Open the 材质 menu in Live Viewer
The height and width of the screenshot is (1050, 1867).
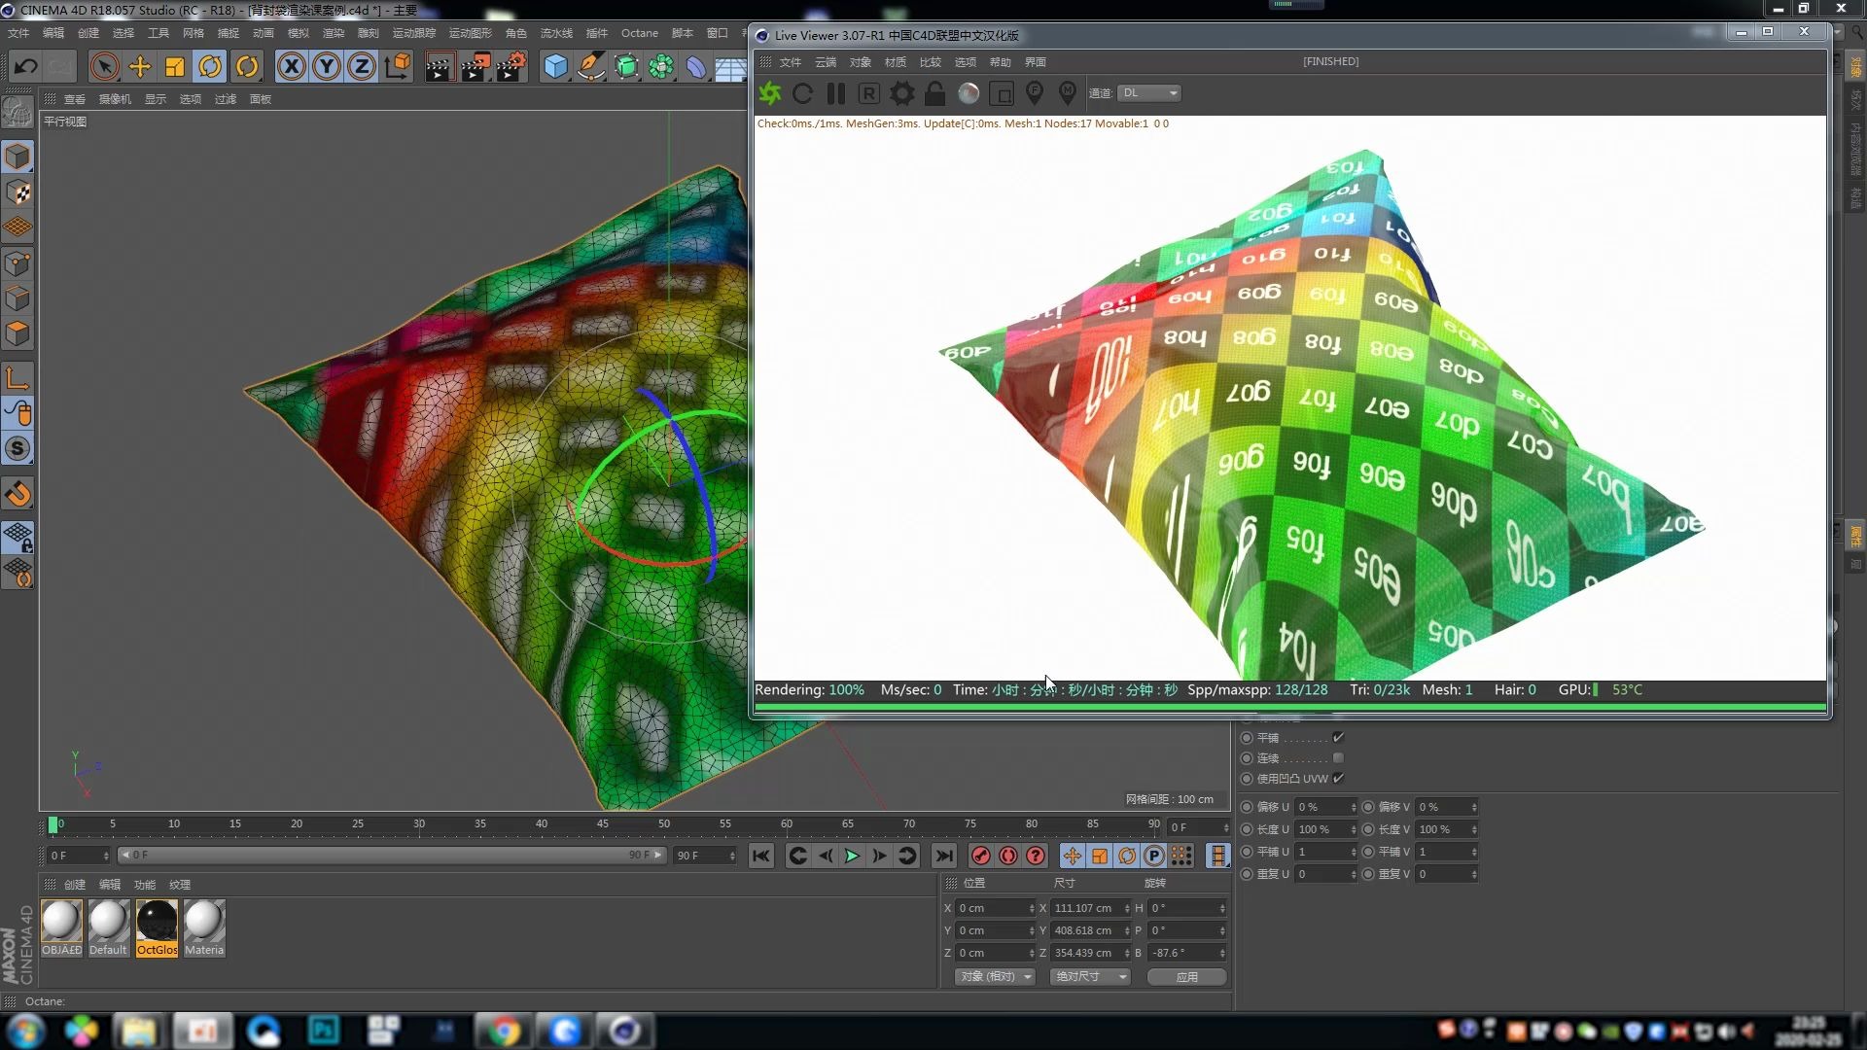[x=895, y=61]
